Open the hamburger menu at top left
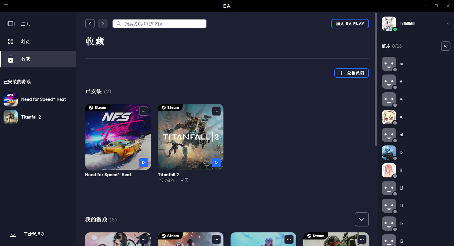This screenshot has width=454, height=246. click(6, 6)
